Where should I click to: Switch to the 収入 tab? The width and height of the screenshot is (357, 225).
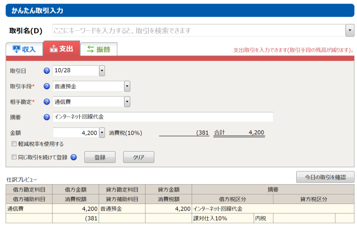24,49
